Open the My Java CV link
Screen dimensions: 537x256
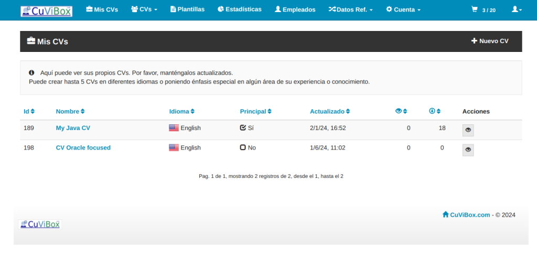pyautogui.click(x=73, y=127)
